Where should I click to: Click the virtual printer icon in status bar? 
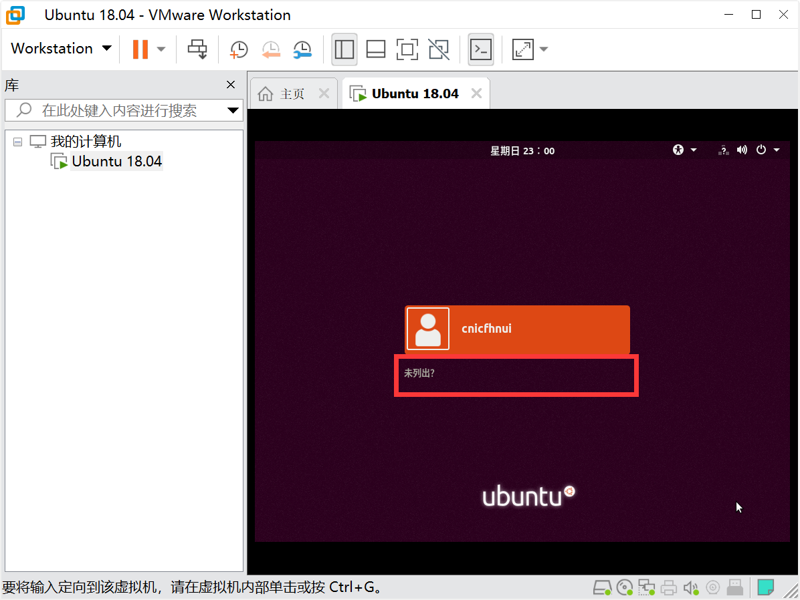pos(669,587)
